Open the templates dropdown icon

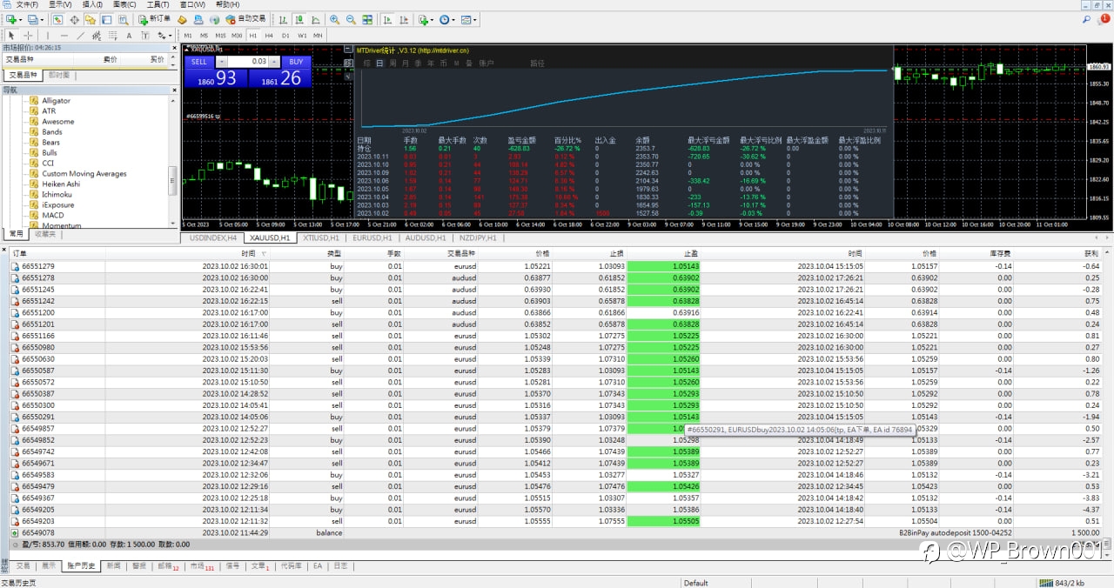pos(468,19)
